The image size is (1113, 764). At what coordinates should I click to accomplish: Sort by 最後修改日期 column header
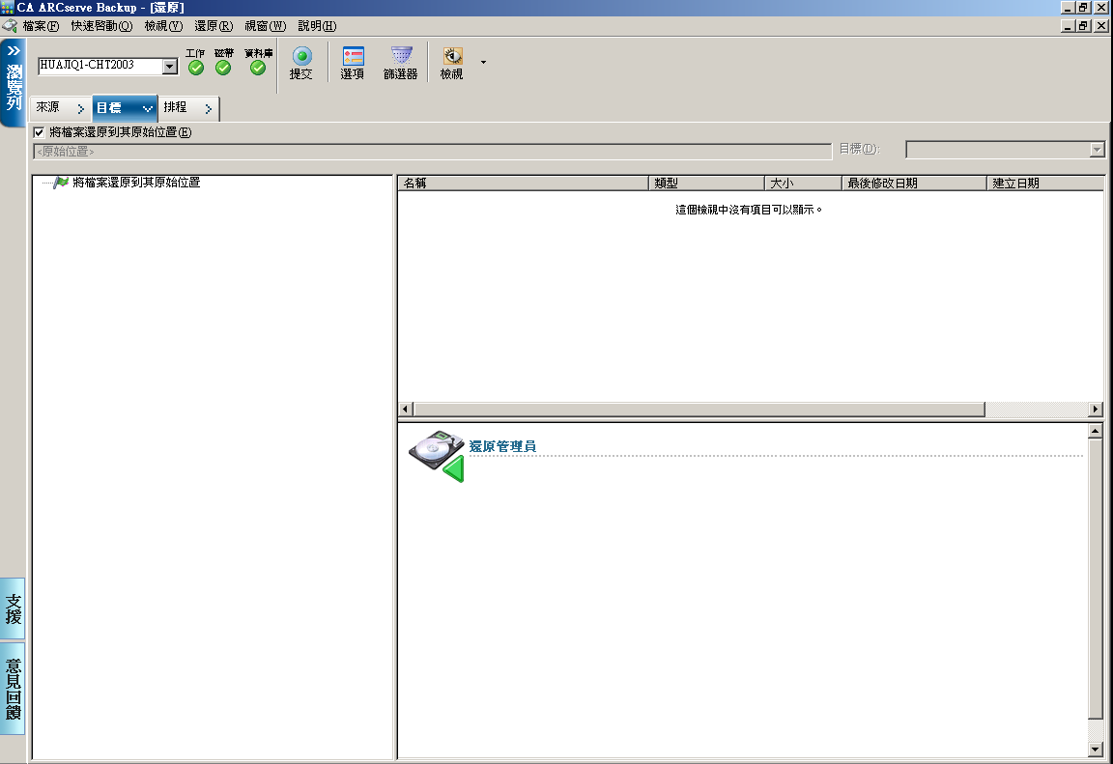click(x=914, y=183)
